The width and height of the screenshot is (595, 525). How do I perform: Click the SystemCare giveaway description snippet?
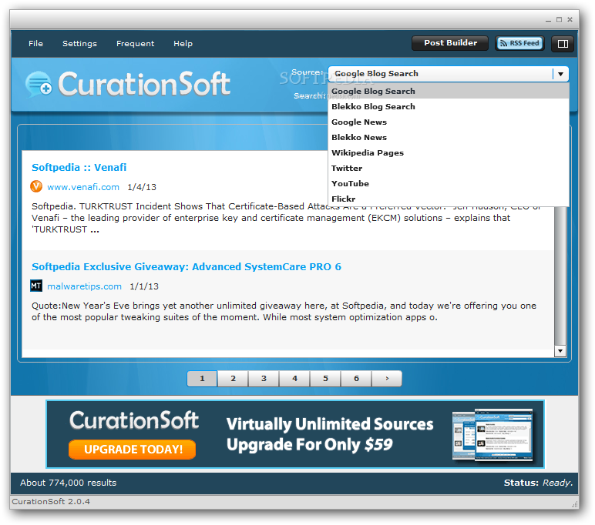coord(284,311)
